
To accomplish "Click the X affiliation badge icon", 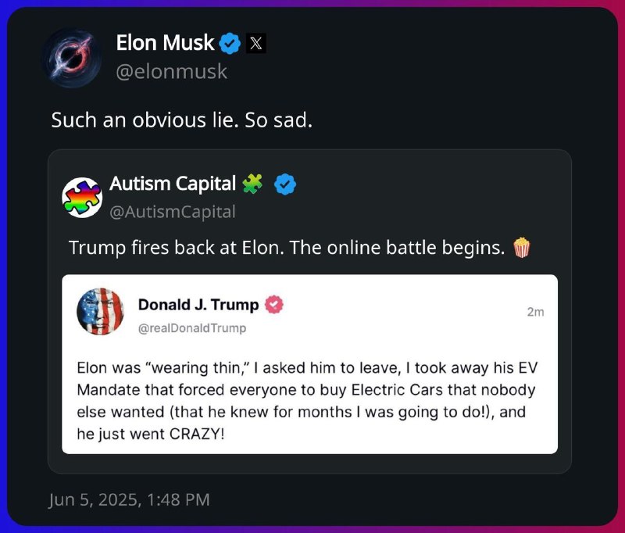I will tap(256, 43).
